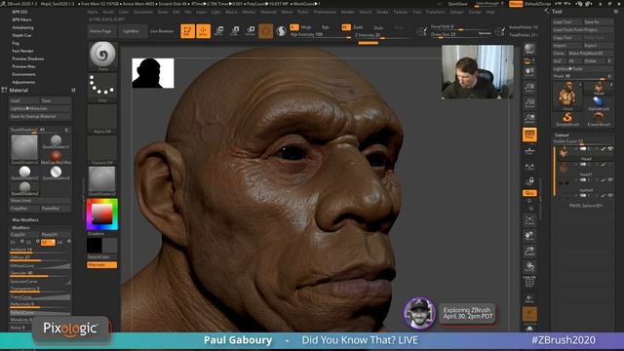
Task: Collapse the Wax Modifiers section
Action: coord(25,219)
